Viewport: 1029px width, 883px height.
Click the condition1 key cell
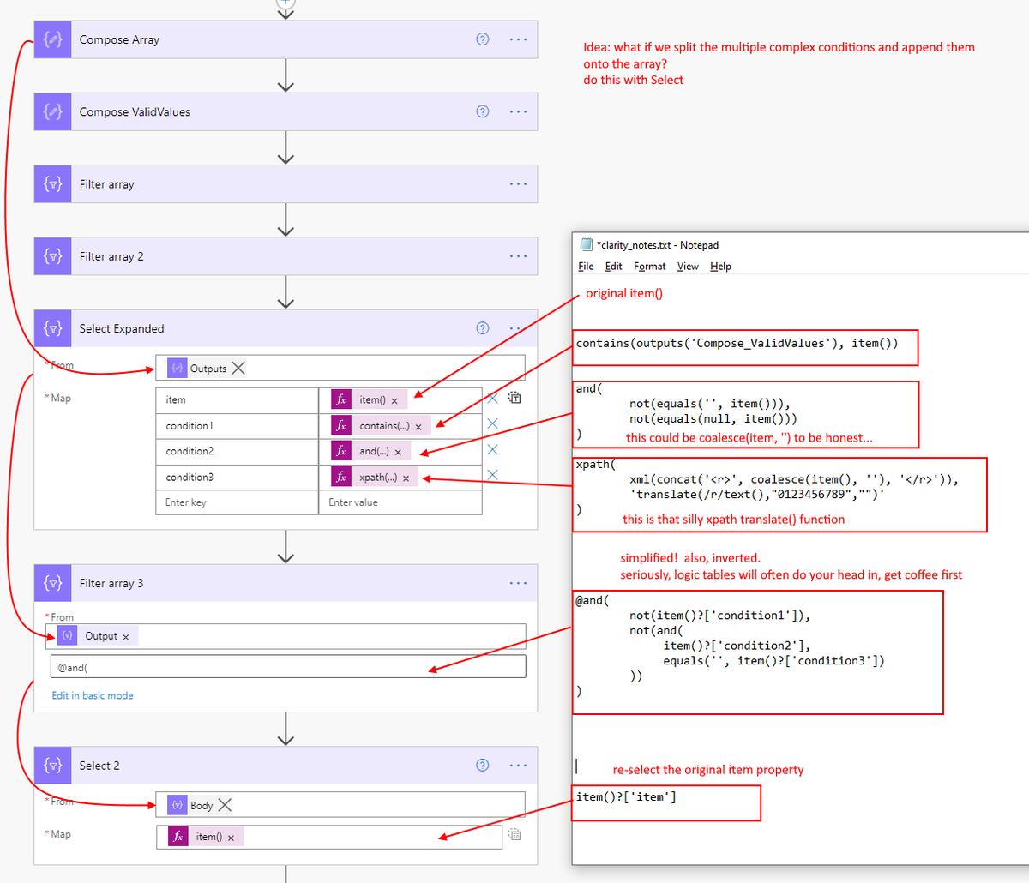(238, 426)
